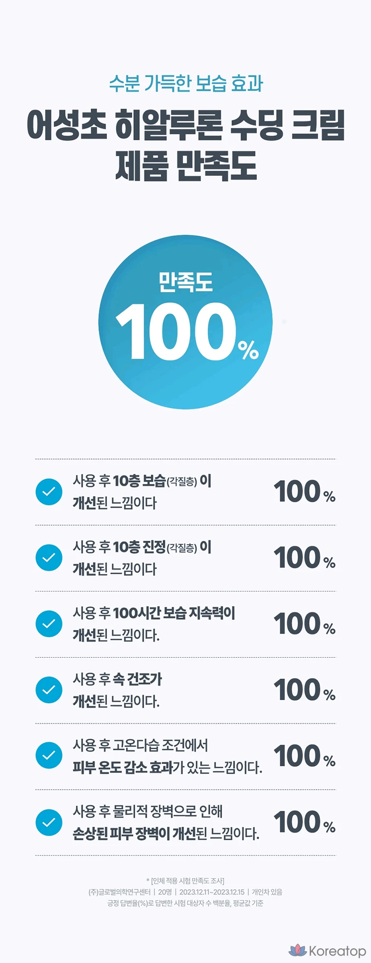The width and height of the screenshot is (371, 963).
Task: Click the 글로벌의학연구센터 survey details line
Action: 185,892
